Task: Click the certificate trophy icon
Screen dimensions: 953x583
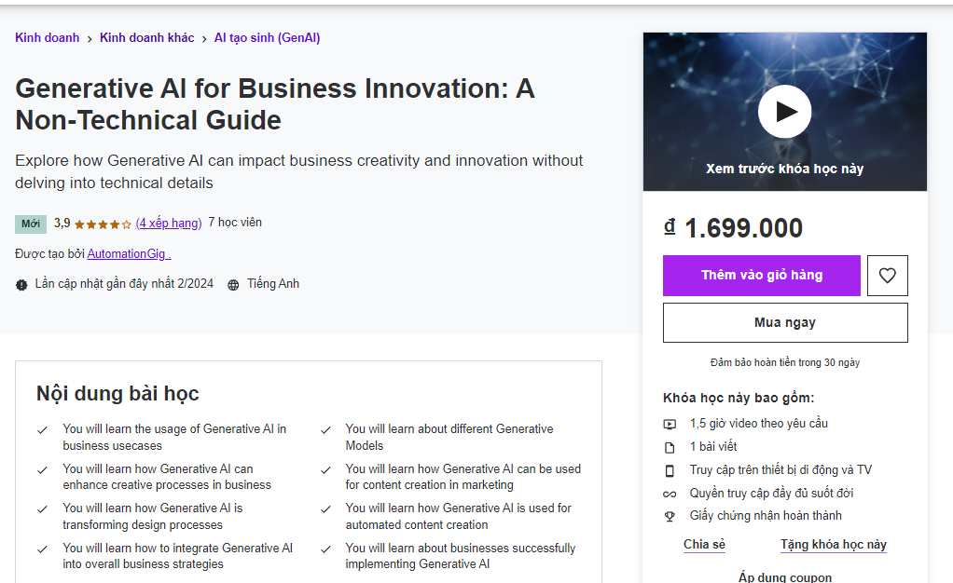Action: tap(670, 516)
